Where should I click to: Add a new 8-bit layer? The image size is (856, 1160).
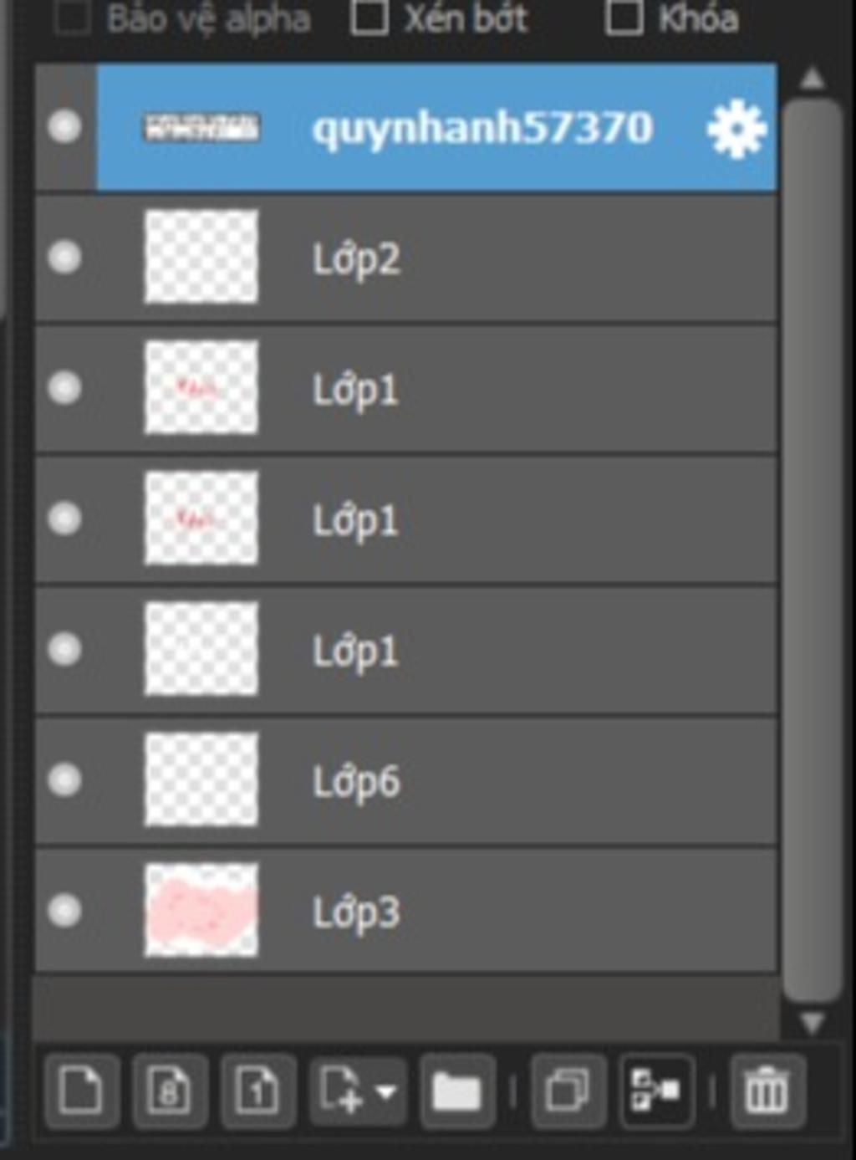(x=170, y=1090)
